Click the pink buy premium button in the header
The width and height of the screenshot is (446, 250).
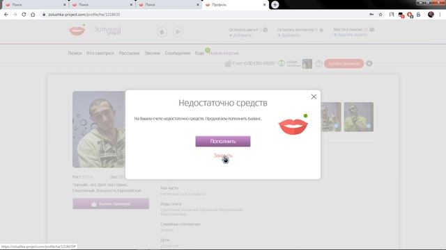[344, 63]
